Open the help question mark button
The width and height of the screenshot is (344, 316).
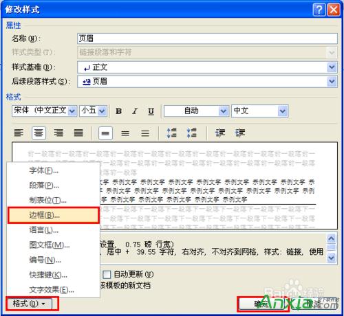[319, 10]
